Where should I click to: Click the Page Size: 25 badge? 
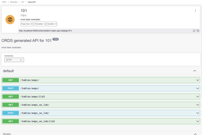[27, 24]
